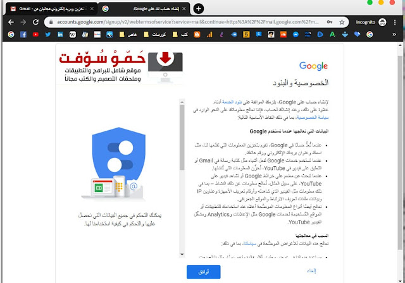
Task: Open the Google Analytics bookmark
Action: point(209,34)
